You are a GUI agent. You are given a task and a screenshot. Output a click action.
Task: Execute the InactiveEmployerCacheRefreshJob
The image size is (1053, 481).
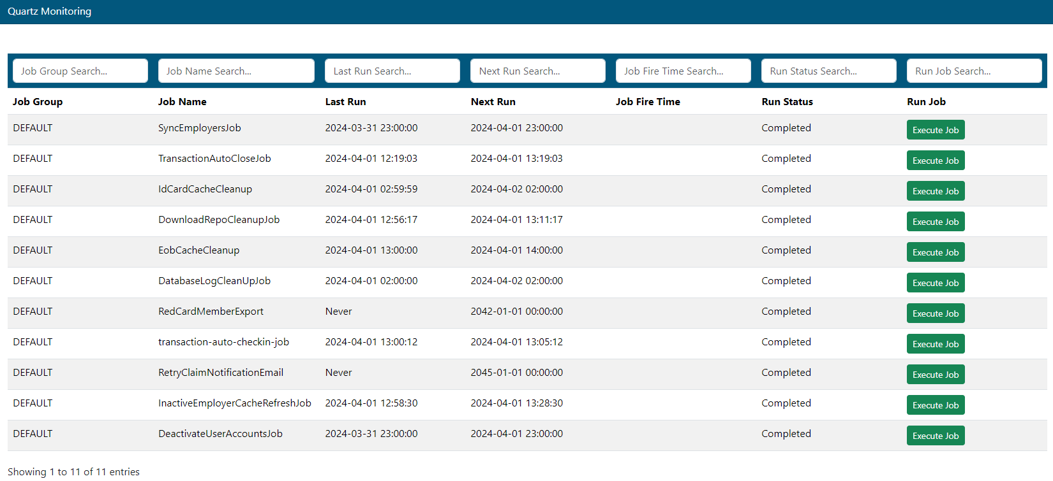[x=935, y=405]
